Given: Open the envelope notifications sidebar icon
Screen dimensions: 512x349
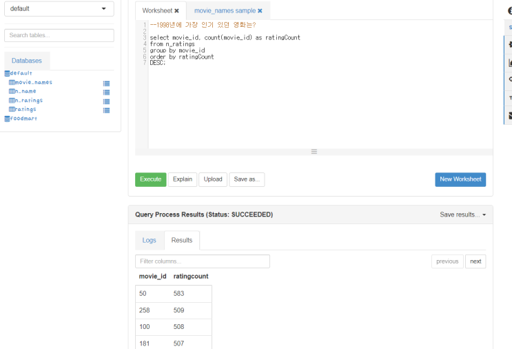Looking at the screenshot, I should (x=509, y=115).
